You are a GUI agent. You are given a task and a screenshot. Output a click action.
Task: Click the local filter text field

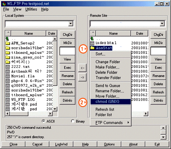coord(68,51)
